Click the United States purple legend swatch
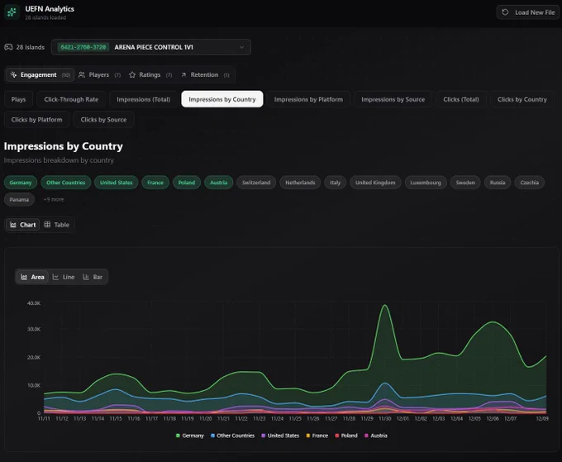Image resolution: width=562 pixels, height=462 pixels. (264, 436)
